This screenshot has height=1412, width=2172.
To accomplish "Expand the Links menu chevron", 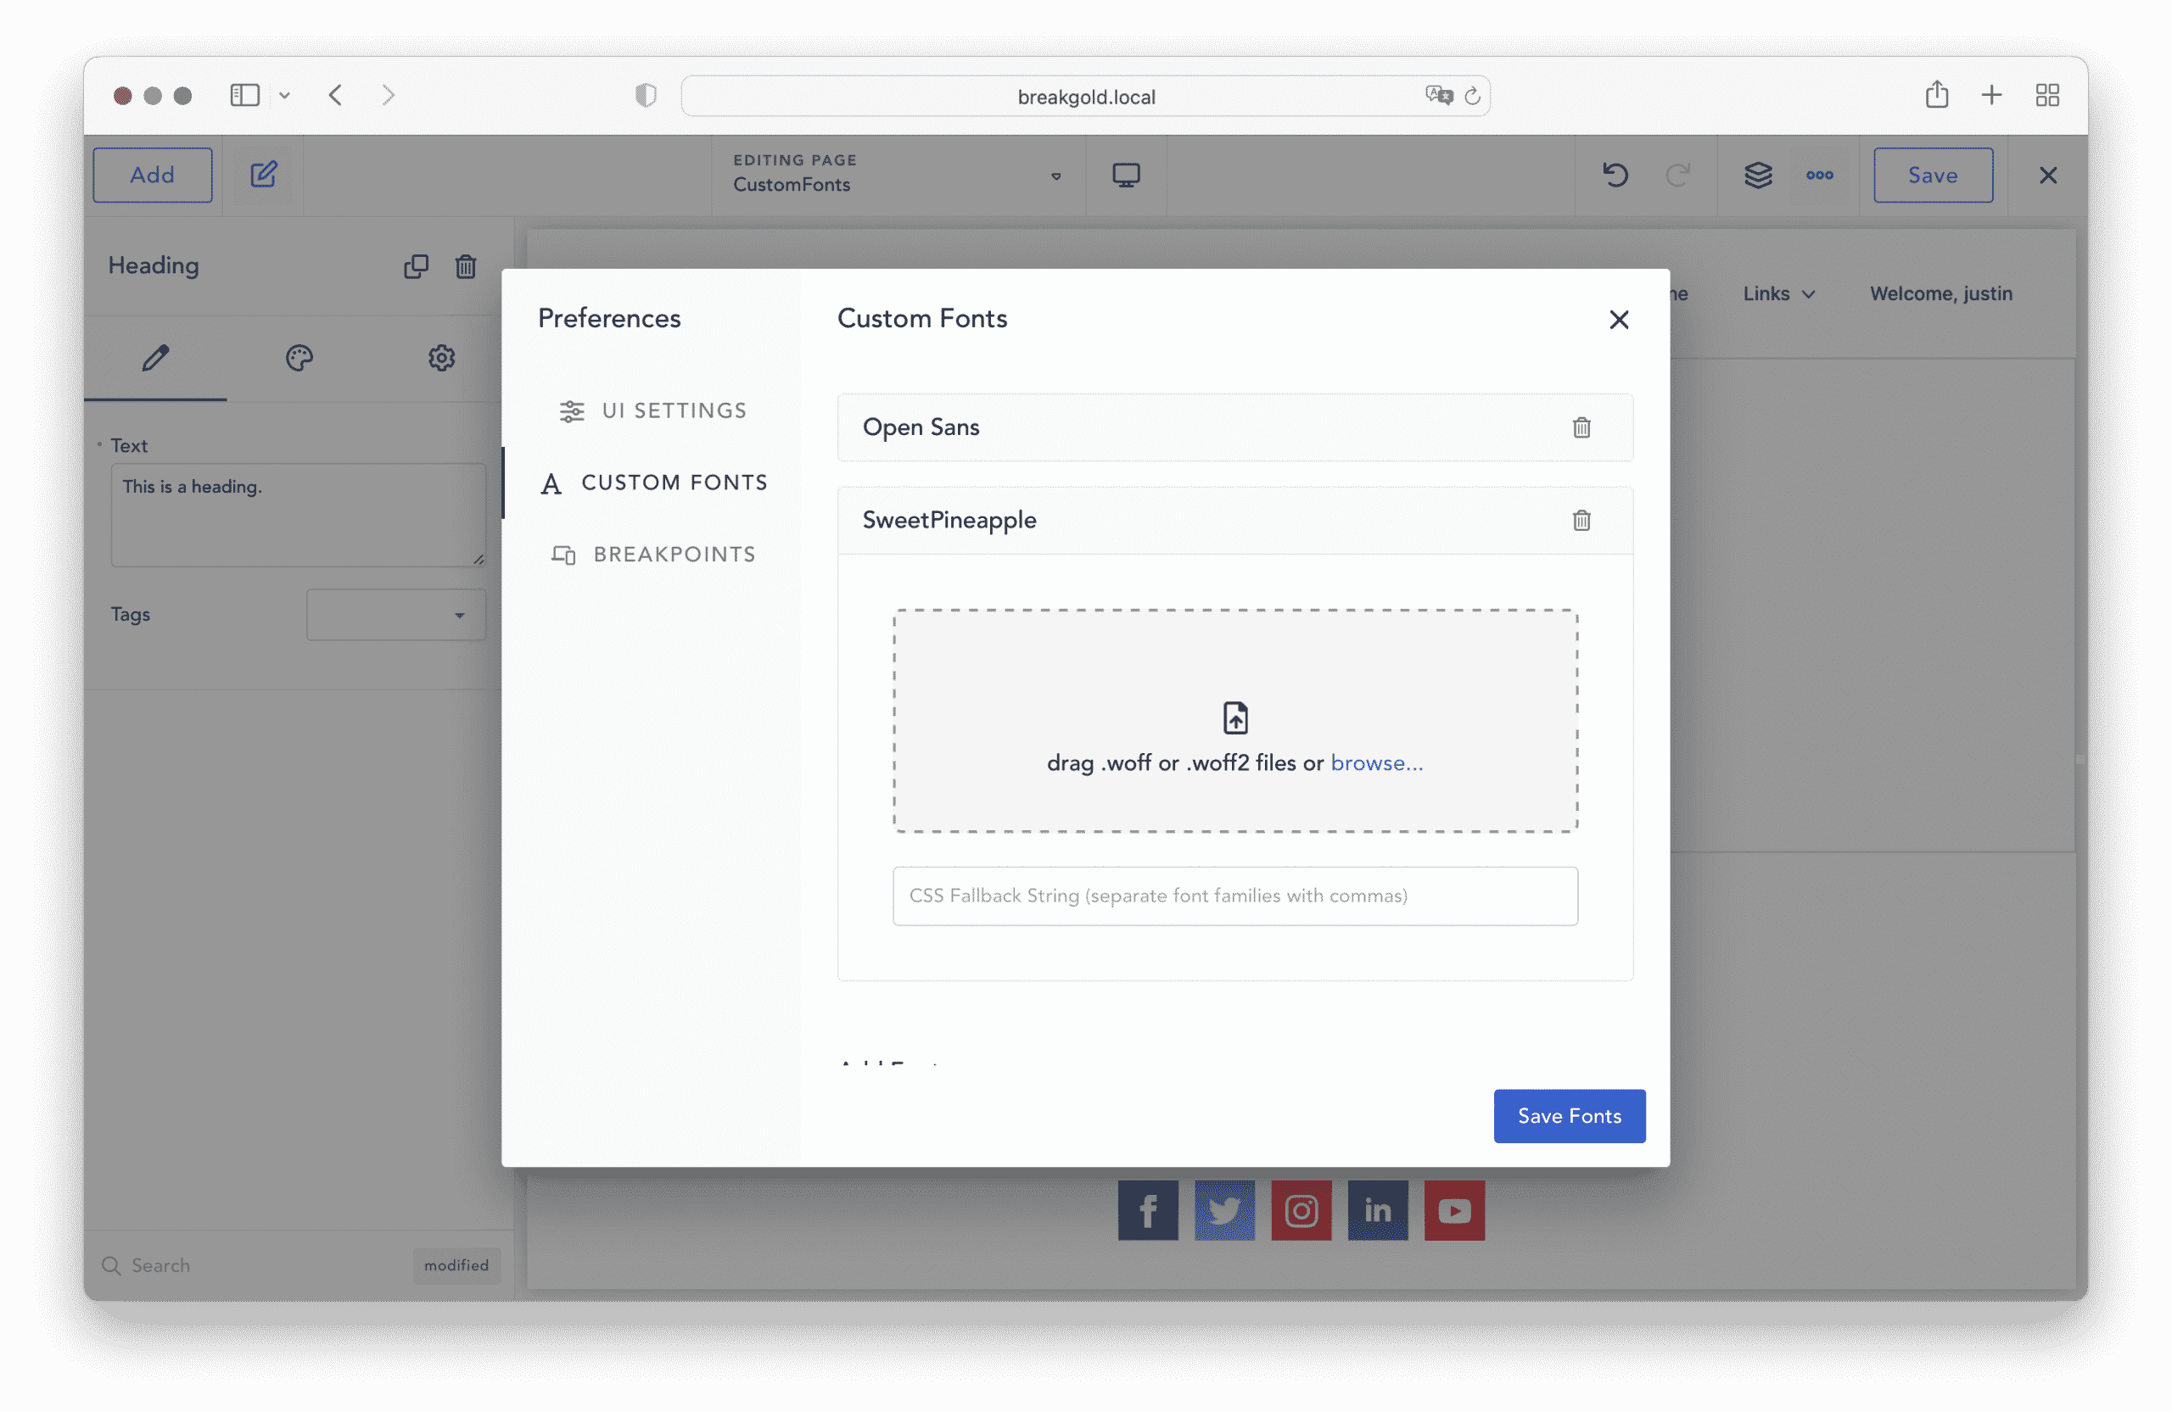I will click(x=1808, y=294).
